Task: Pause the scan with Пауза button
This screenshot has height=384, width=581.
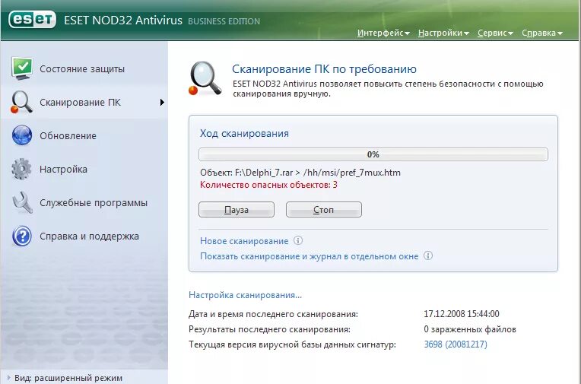Action: [237, 209]
